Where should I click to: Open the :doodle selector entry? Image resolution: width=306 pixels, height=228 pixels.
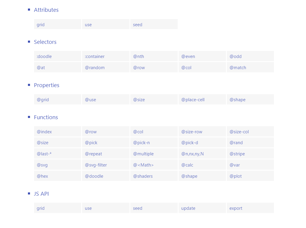tap(58, 56)
